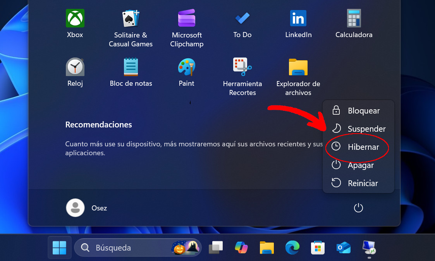Lock the session with Bloquear
Viewport: 435px width, 261px height.
coord(363,111)
